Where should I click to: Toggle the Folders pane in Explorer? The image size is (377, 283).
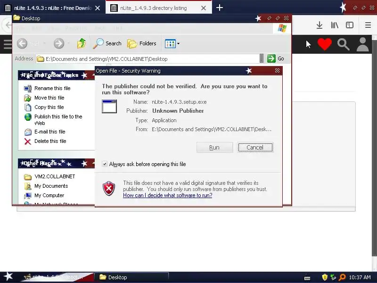[x=142, y=43]
